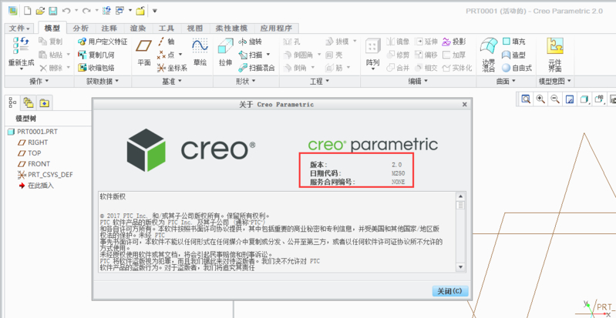The image size is (616, 318).
Task: Click the copyright text scrollbar up arrow
Action: point(460,196)
